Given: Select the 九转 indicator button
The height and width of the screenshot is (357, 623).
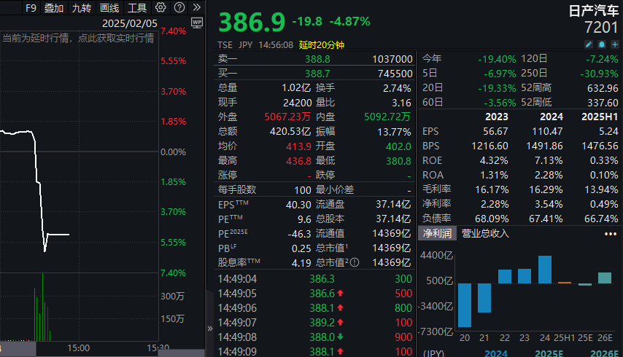Looking at the screenshot, I should 82,8.
